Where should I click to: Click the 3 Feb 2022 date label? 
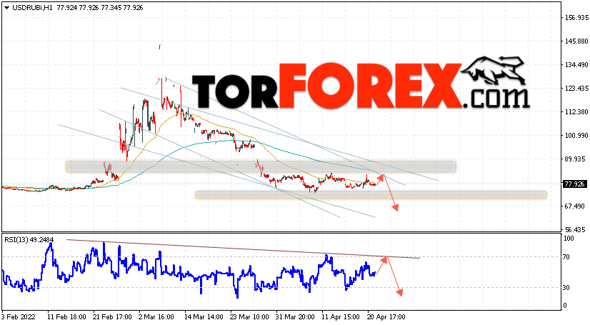click(x=19, y=317)
